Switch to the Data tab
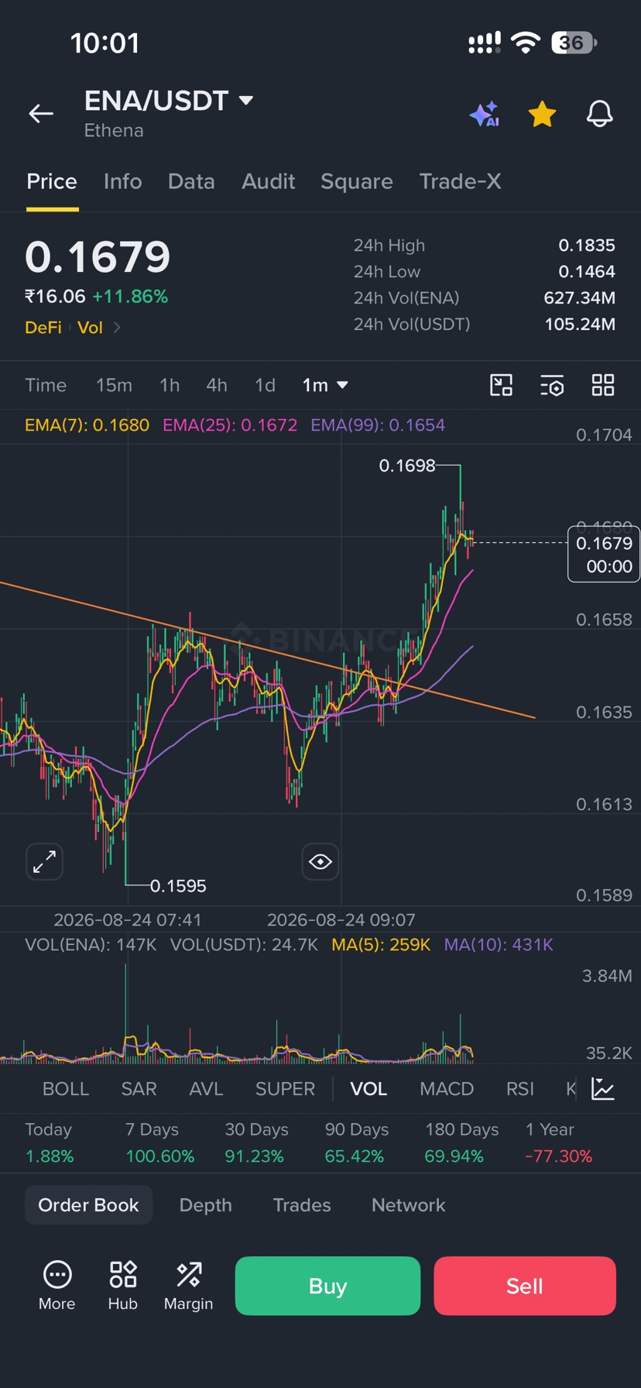 pyautogui.click(x=191, y=181)
